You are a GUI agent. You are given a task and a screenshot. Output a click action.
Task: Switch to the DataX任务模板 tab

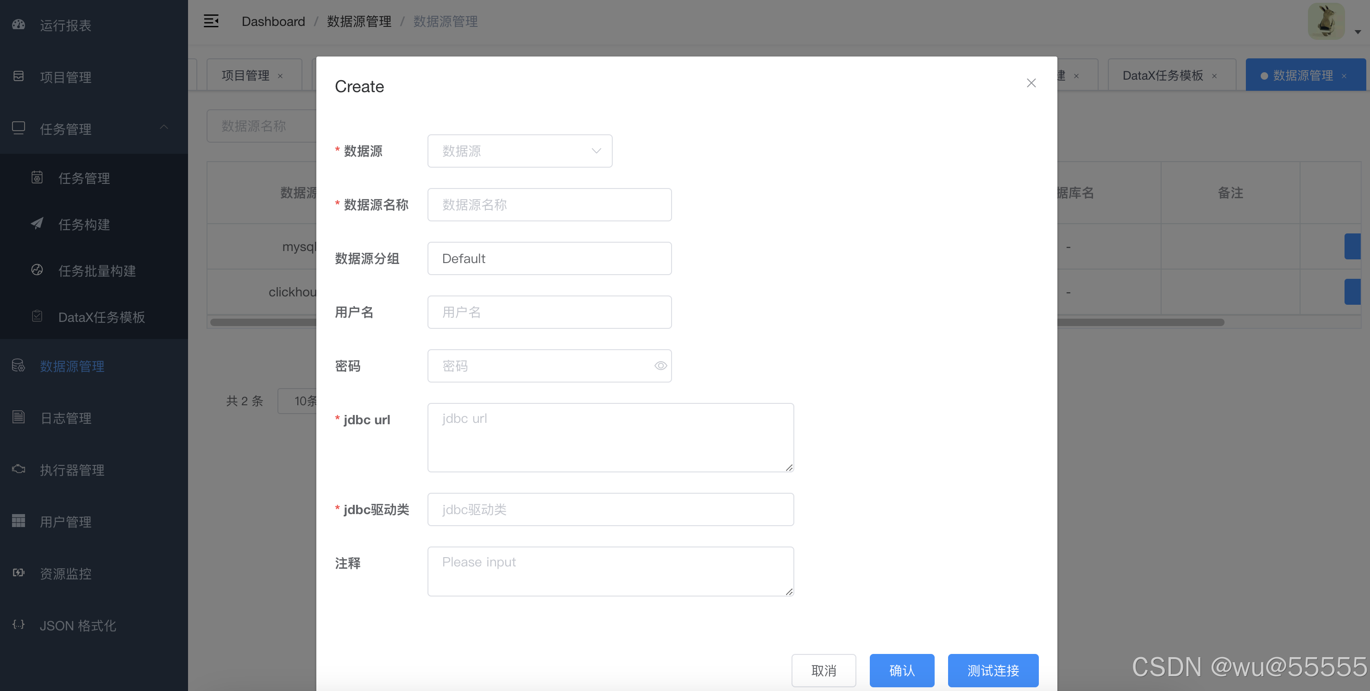(x=1162, y=75)
